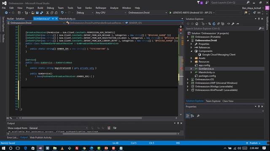270x151 pixels.
Task: Click the View Code icon in Solution Explorer
Action: coord(229,24)
